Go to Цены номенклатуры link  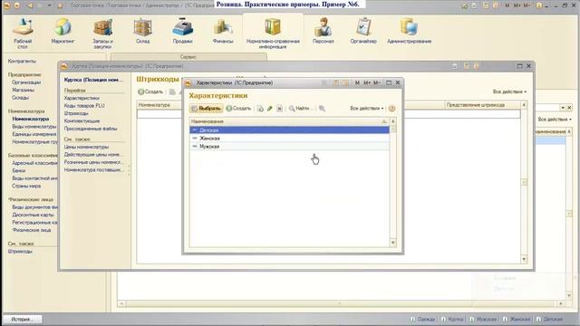point(86,147)
